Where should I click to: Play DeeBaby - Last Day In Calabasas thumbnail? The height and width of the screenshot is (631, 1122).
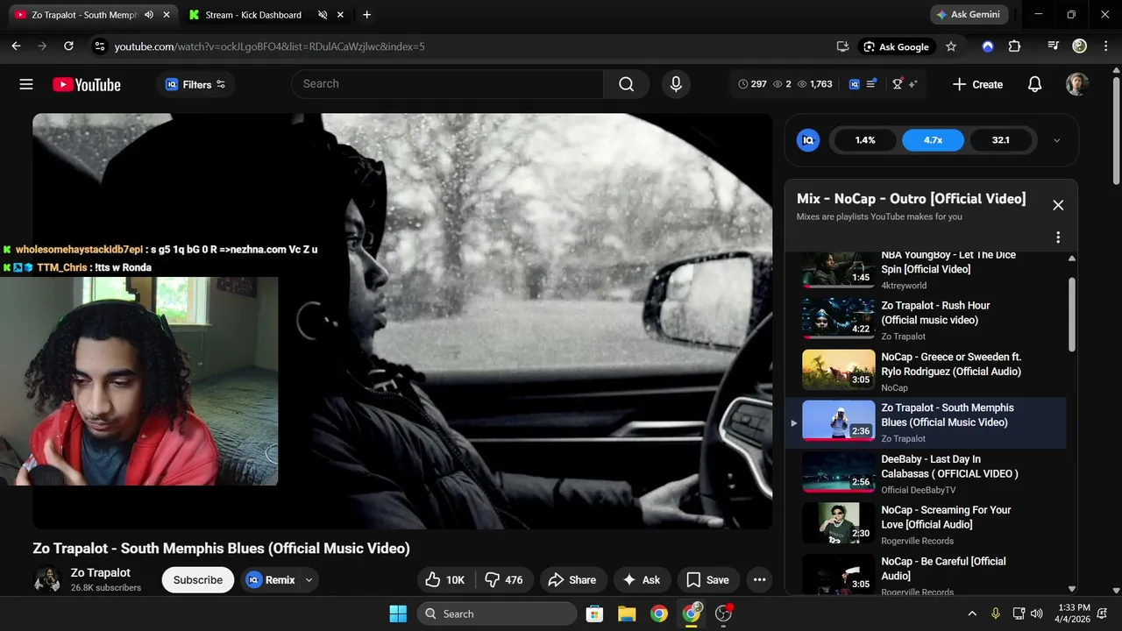[x=839, y=472]
